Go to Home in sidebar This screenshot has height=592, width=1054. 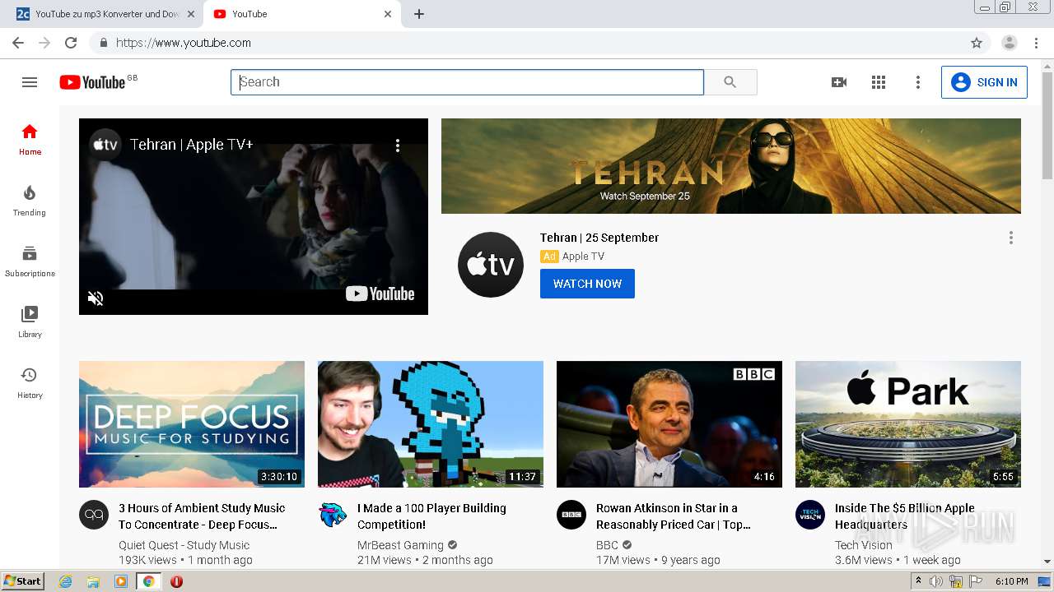point(30,140)
